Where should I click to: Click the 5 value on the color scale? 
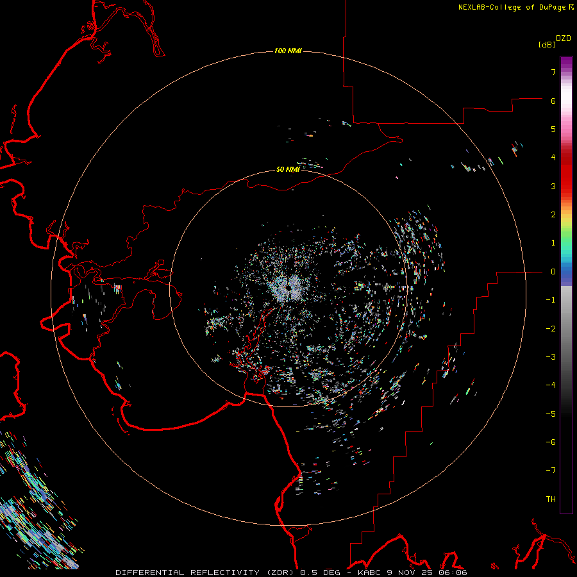(x=553, y=129)
